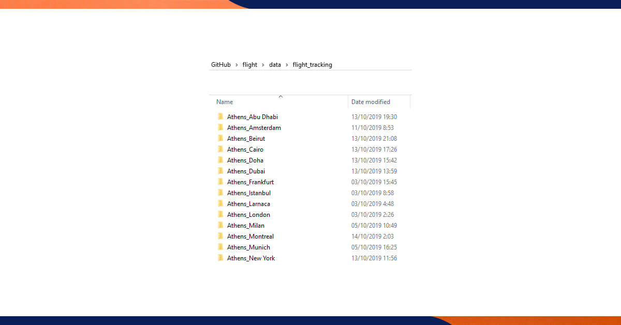Image resolution: width=621 pixels, height=325 pixels.
Task: Select the folder name Athens_Milan
Action: click(246, 226)
